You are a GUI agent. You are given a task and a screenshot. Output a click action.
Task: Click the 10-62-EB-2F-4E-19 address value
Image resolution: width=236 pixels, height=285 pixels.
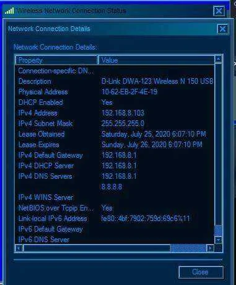[129, 92]
